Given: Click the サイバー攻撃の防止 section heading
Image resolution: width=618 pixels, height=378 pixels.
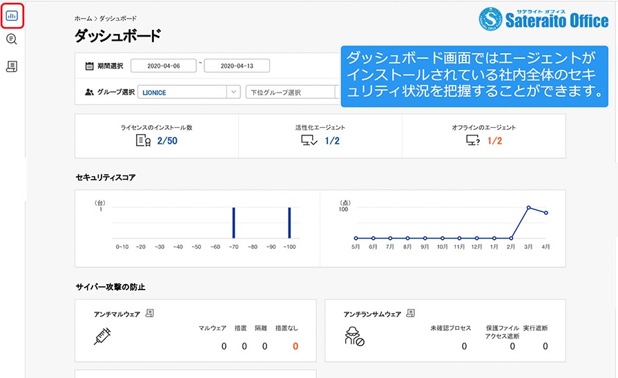Looking at the screenshot, I should [110, 287].
